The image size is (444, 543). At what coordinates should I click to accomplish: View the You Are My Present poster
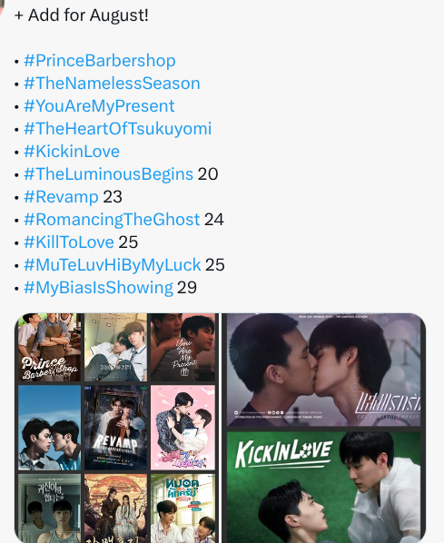point(183,348)
